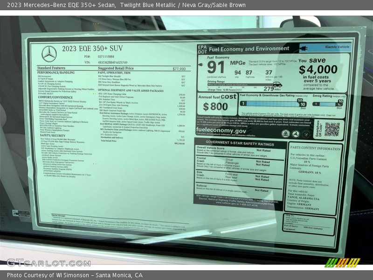
Task: Click the 37 kW-hrs per 100 miles figure
Action: point(269,73)
